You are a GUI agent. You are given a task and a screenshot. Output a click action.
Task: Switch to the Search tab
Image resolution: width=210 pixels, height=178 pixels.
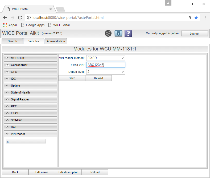[12, 41]
